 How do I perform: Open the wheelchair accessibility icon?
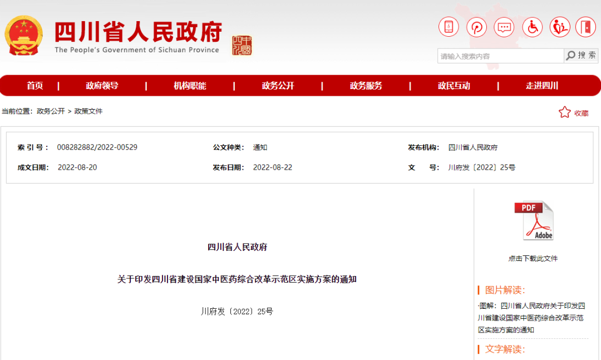[x=532, y=27]
